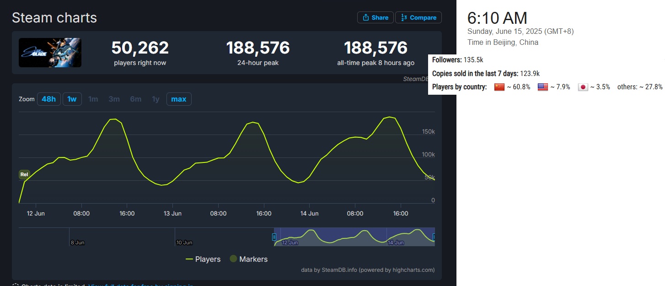Click the 13 Jun x-axis label
The image size is (665, 286).
pyautogui.click(x=172, y=213)
